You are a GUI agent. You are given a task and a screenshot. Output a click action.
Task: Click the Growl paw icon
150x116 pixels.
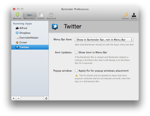point(17,42)
